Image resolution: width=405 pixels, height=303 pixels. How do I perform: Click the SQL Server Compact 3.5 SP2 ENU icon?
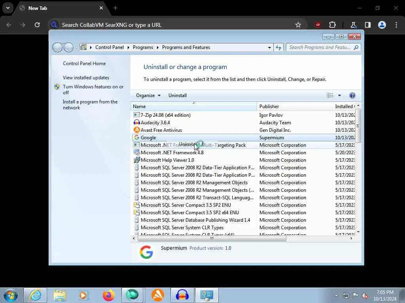136,205
